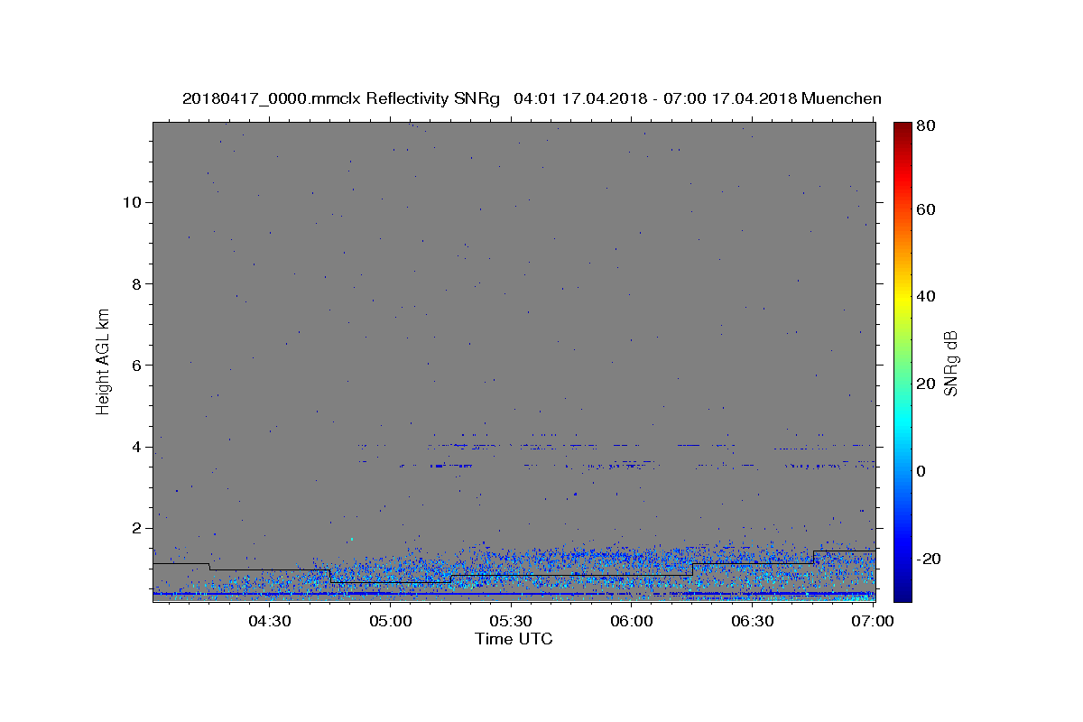Viewport: 1083px width, 722px height.
Task: Click the colorbar value 80
Action: pyautogui.click(x=926, y=126)
